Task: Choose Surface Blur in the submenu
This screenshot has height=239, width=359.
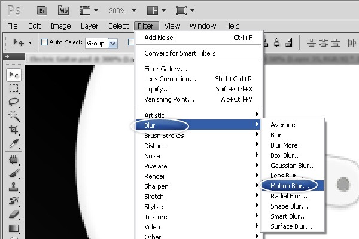Action: (293, 226)
